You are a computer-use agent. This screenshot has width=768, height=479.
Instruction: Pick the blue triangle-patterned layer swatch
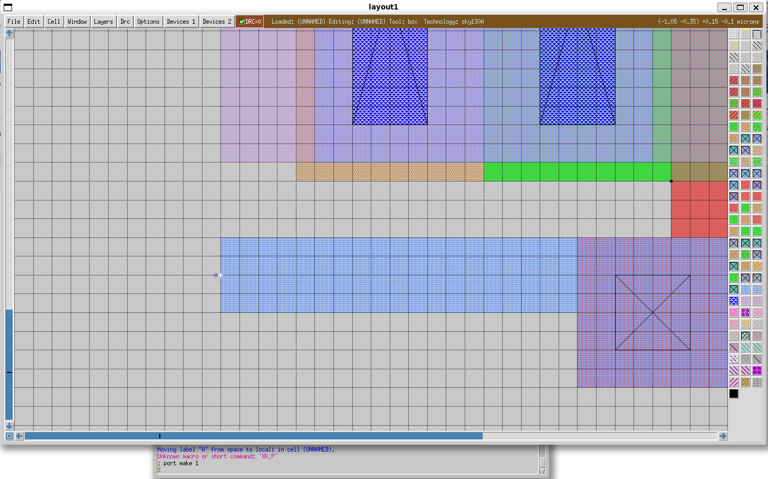[734, 301]
